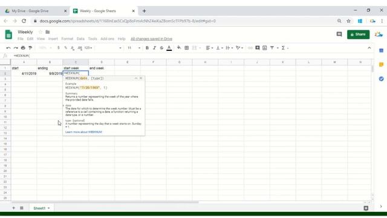Click the Insert comment icon
387x218 pixels.
point(258,48)
